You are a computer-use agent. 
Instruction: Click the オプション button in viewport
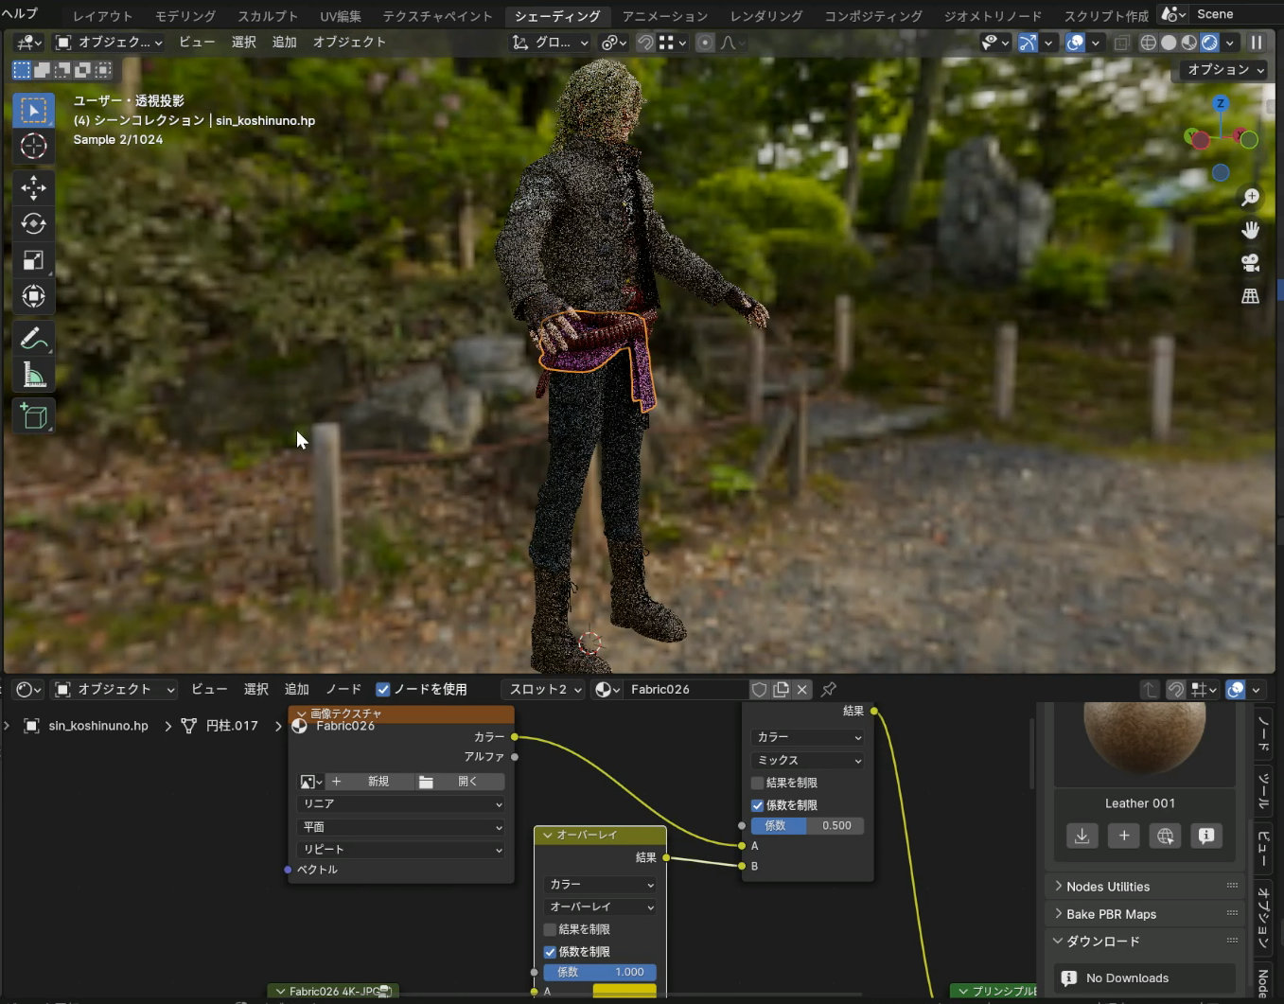pos(1224,70)
